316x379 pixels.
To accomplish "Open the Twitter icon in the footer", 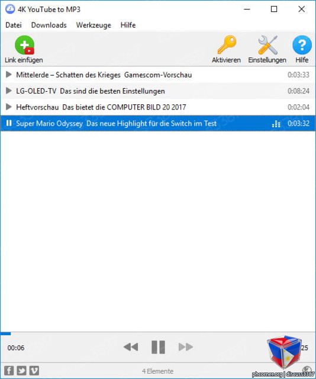I will coord(21,371).
